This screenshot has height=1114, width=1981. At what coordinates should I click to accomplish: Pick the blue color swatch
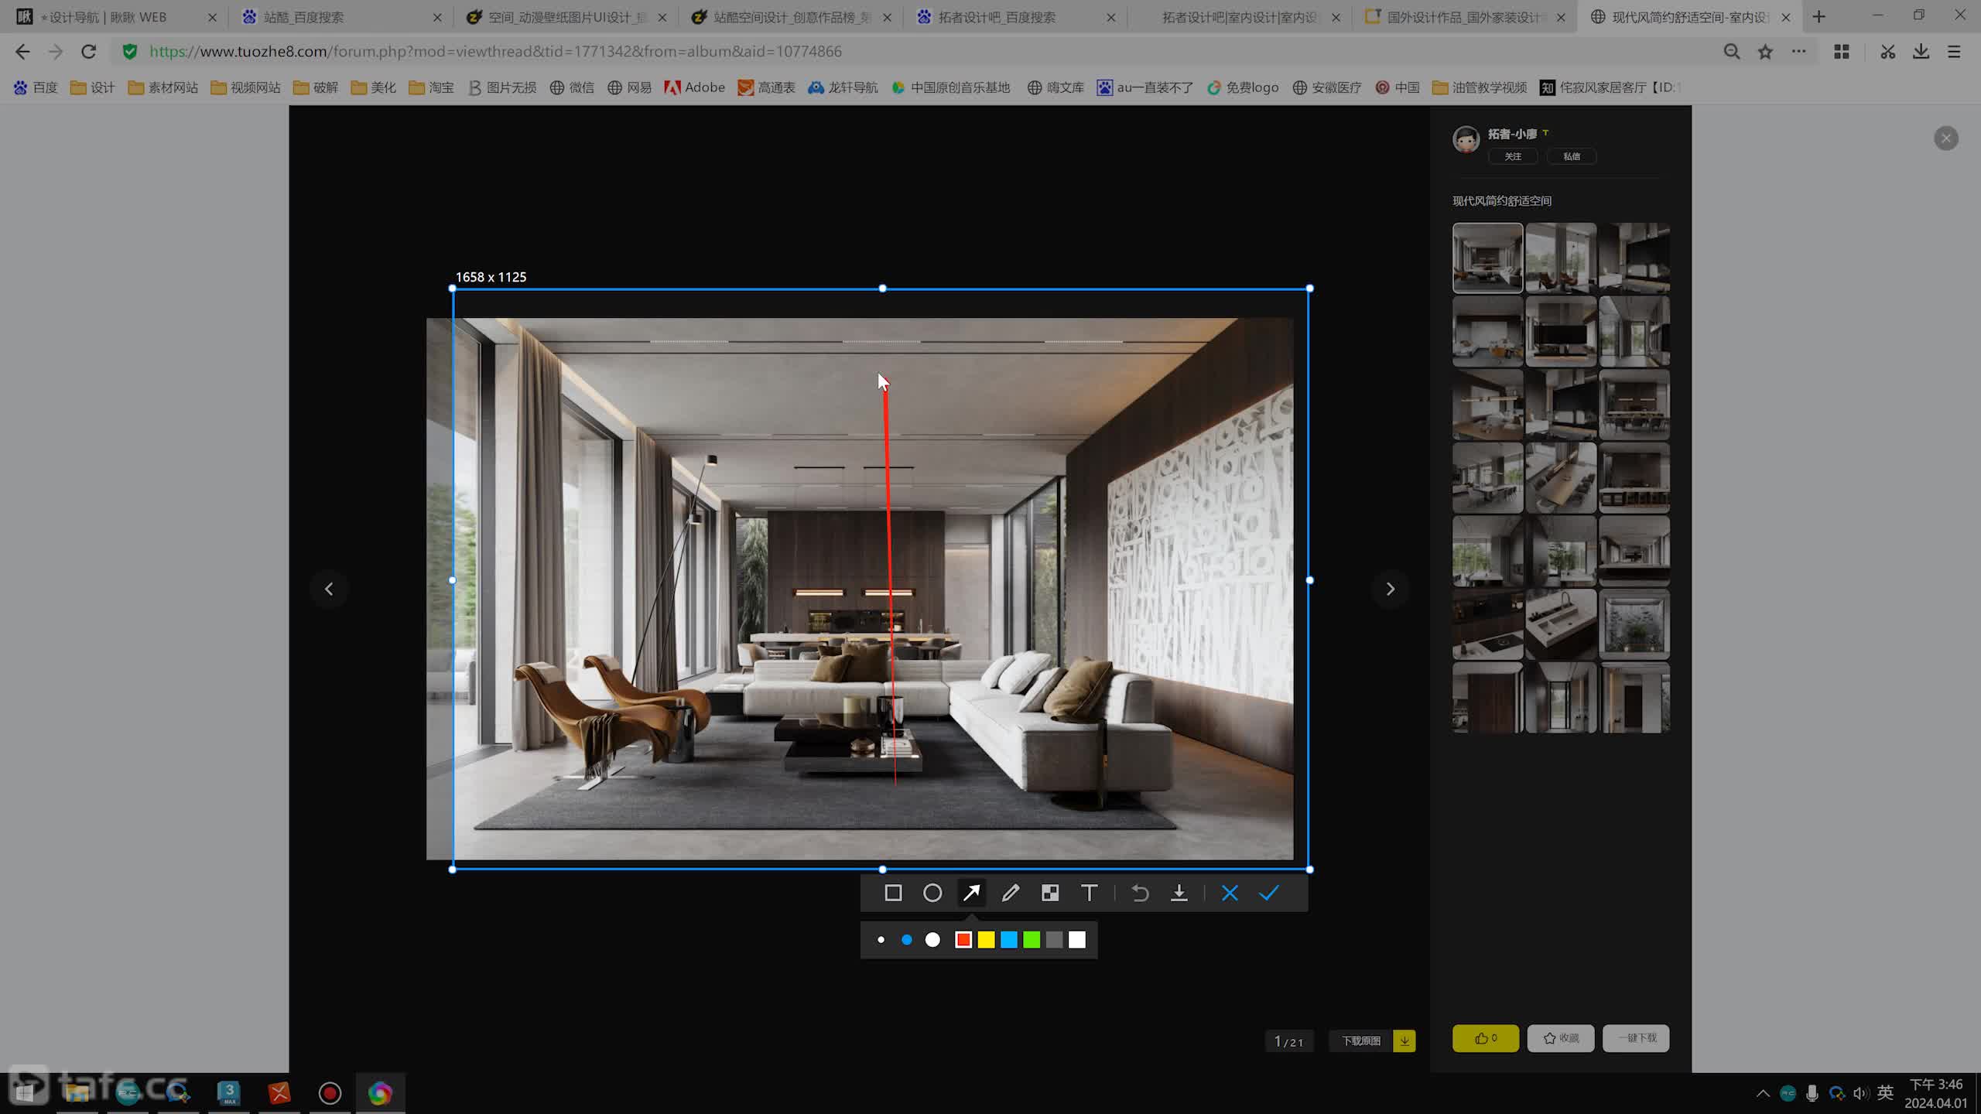(x=1009, y=940)
